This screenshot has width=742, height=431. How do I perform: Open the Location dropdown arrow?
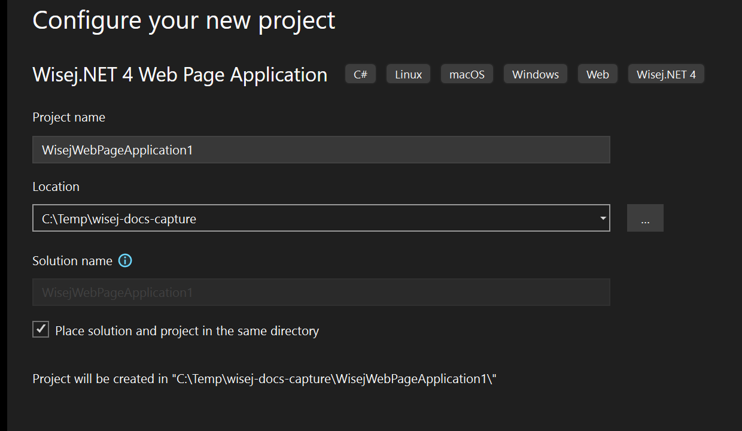(x=603, y=218)
